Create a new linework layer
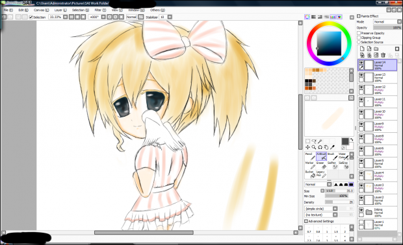 pos(369,49)
